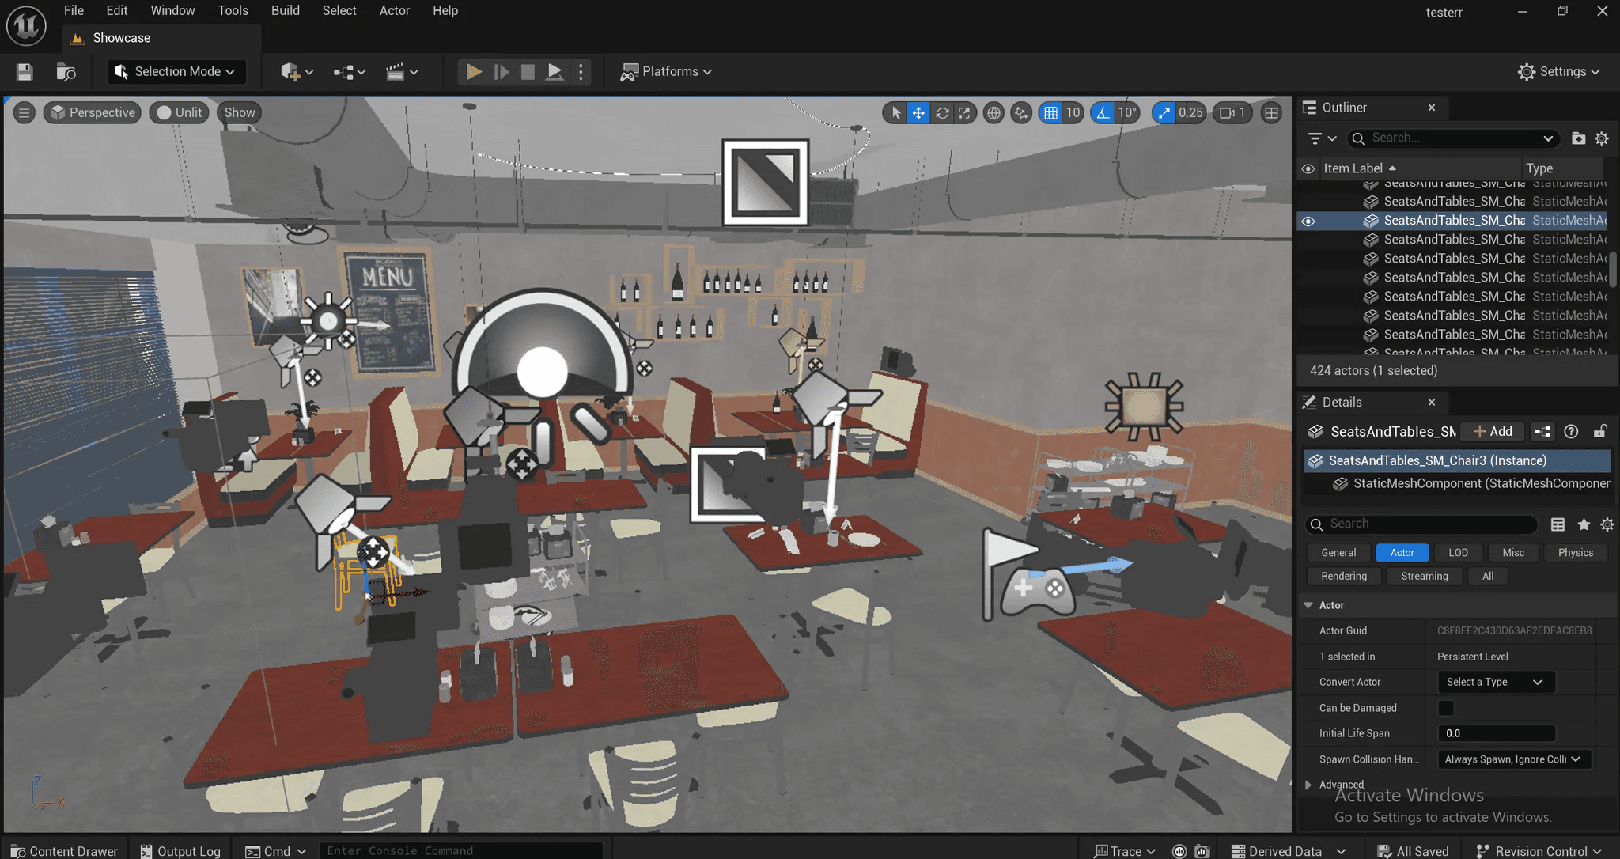Click the Outliner create folder icon

point(1578,138)
